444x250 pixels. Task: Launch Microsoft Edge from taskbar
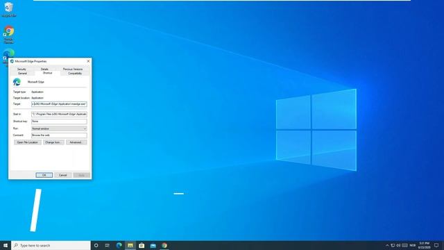click(x=119, y=245)
